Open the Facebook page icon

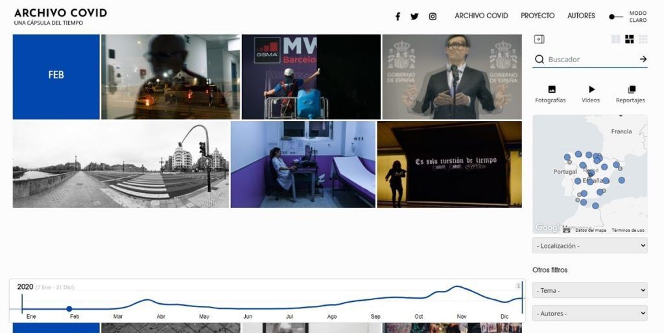click(397, 16)
